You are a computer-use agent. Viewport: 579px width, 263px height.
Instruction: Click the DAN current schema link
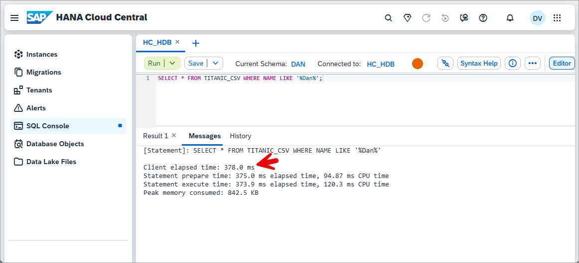pyautogui.click(x=298, y=64)
